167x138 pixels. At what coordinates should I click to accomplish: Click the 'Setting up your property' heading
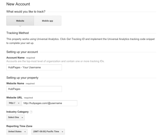22,78
